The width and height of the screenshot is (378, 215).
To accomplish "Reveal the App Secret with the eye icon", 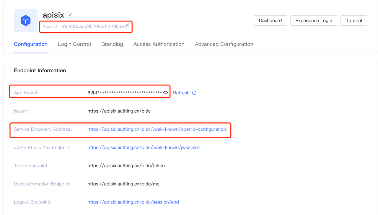I will [165, 93].
